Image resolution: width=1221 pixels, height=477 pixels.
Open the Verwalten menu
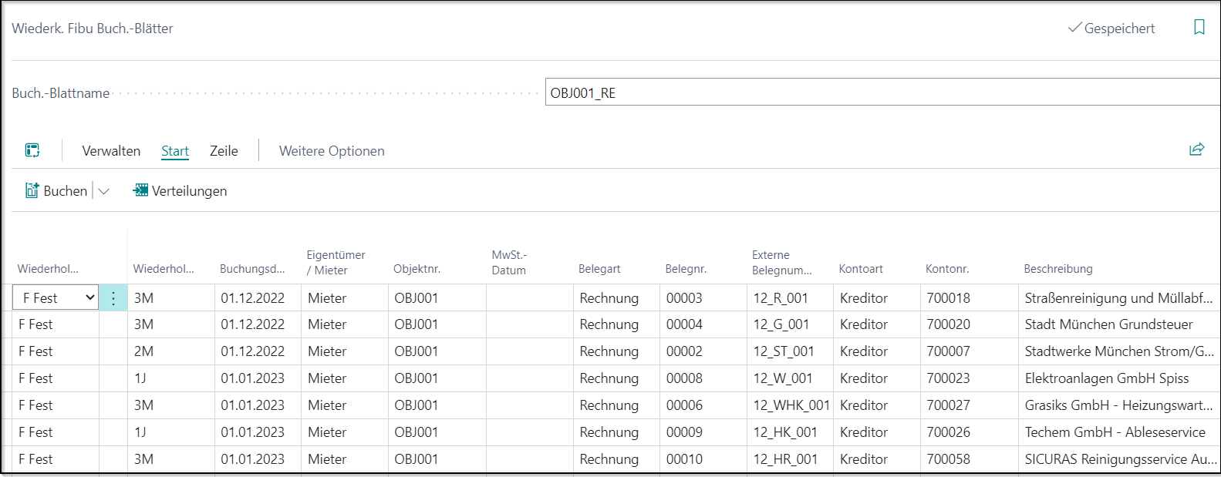click(111, 151)
